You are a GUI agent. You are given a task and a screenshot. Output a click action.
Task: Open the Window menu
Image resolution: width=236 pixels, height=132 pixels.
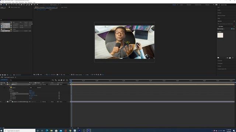(30, 3)
